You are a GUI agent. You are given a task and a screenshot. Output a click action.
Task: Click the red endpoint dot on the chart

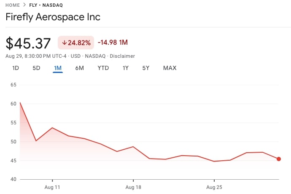(x=279, y=159)
